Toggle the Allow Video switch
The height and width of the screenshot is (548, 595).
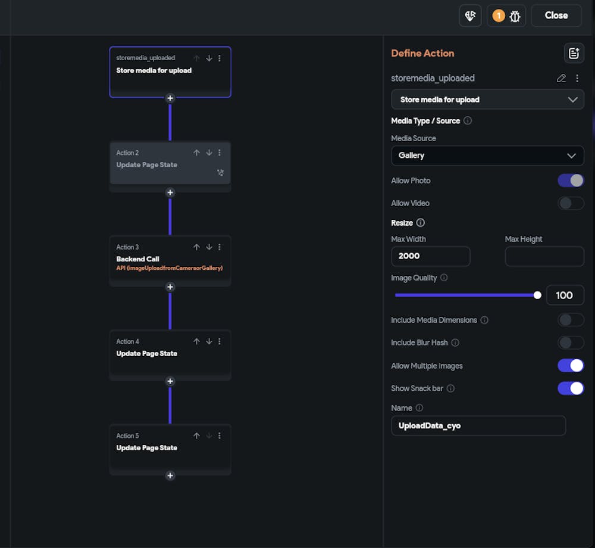(571, 203)
